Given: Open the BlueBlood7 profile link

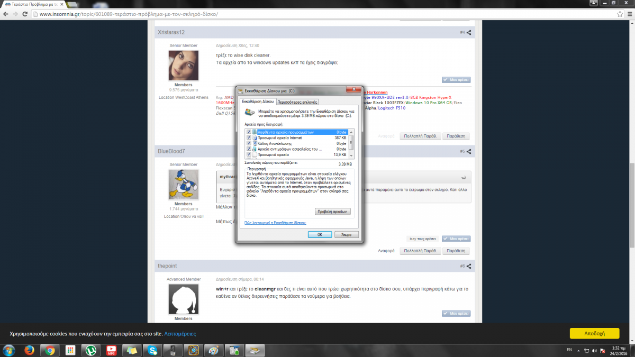Looking at the screenshot, I should tap(171, 151).
